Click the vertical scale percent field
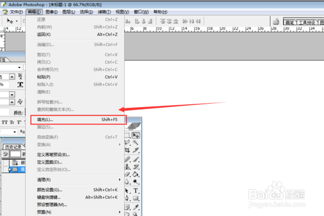Screen dimensions: 324x216 click(4, 84)
